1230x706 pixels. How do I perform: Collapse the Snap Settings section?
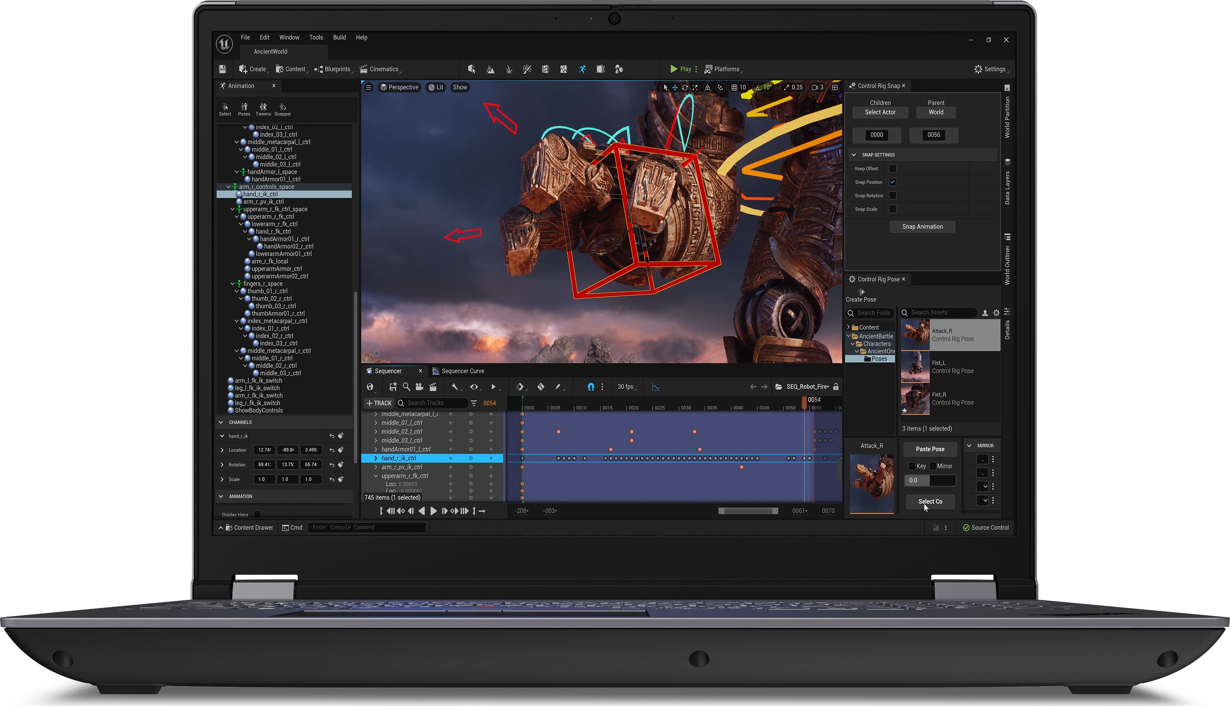854,155
